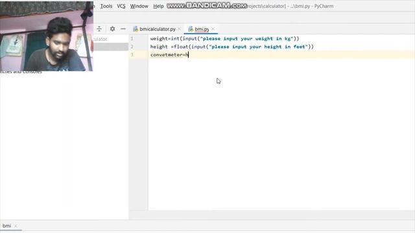Switch to the bmicalculator.py tab
Image resolution: width=415 pixels, height=233 pixels.
tap(157, 29)
